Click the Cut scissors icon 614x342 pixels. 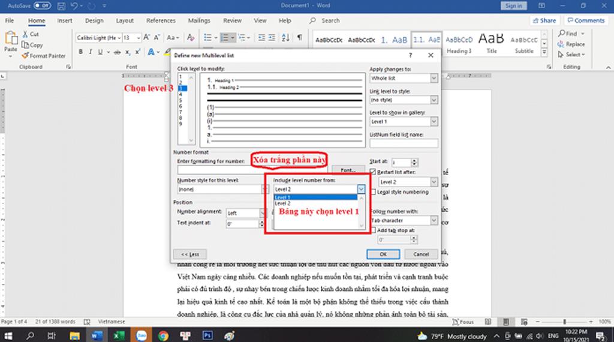tap(25, 34)
